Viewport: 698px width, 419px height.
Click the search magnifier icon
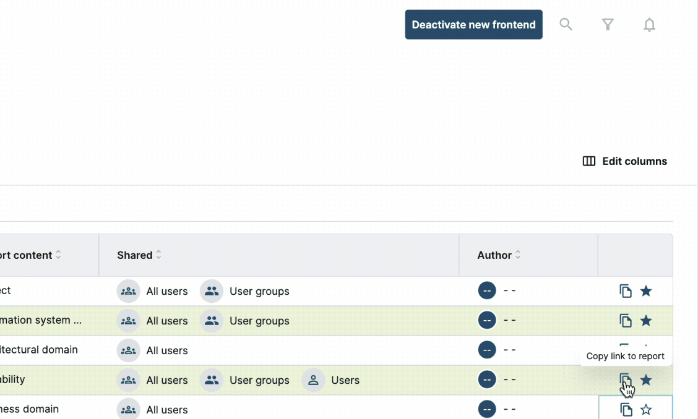pos(566,25)
